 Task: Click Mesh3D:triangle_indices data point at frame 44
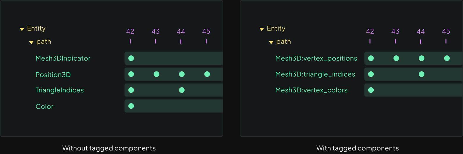pyautogui.click(x=421, y=74)
